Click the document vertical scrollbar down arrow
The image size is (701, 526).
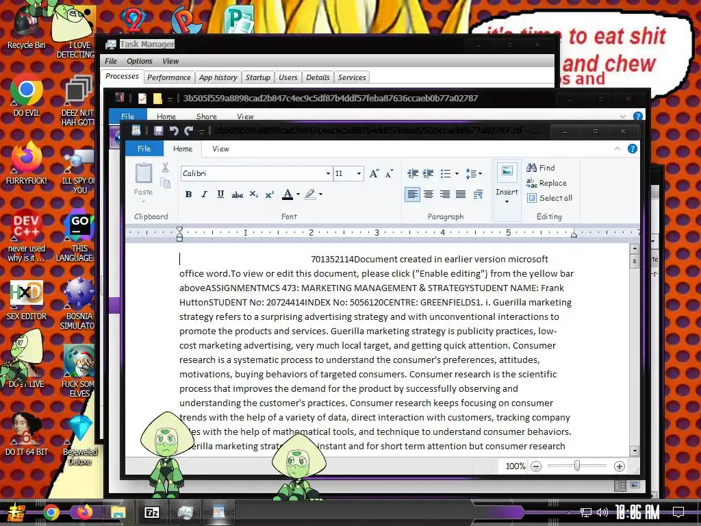(635, 451)
